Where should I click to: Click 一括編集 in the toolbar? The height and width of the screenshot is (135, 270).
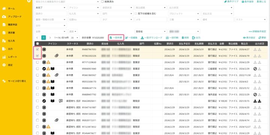(131, 37)
